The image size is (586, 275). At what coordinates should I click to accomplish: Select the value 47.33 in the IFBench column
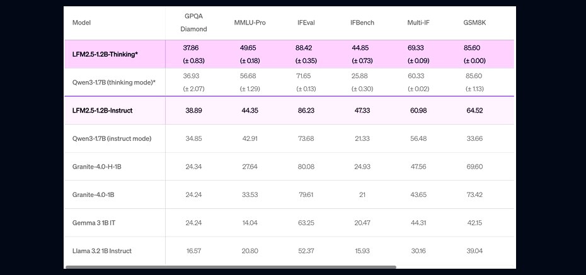362,111
